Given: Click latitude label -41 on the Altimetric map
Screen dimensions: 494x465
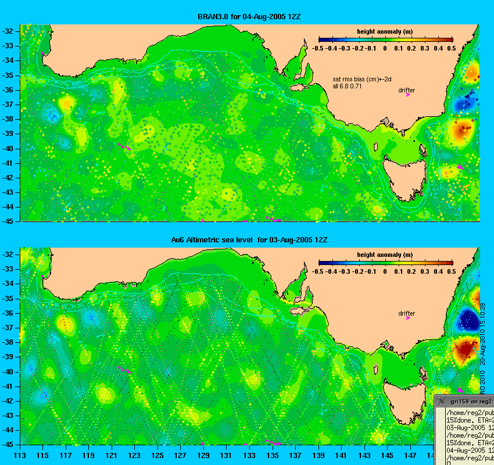Looking at the screenshot, I should click(8, 386).
